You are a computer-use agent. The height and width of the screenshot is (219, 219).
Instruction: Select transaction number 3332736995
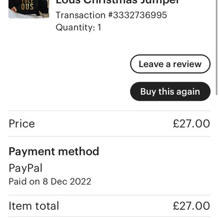[x=137, y=15]
